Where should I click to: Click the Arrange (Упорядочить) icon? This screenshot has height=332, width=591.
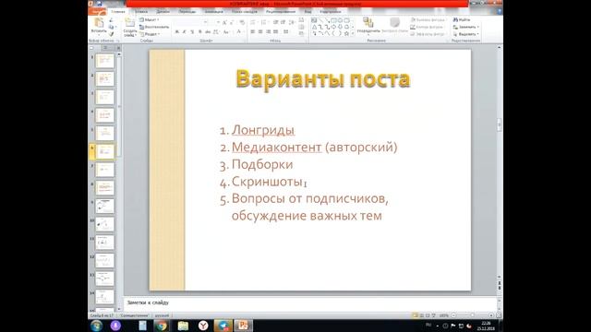(x=368, y=22)
